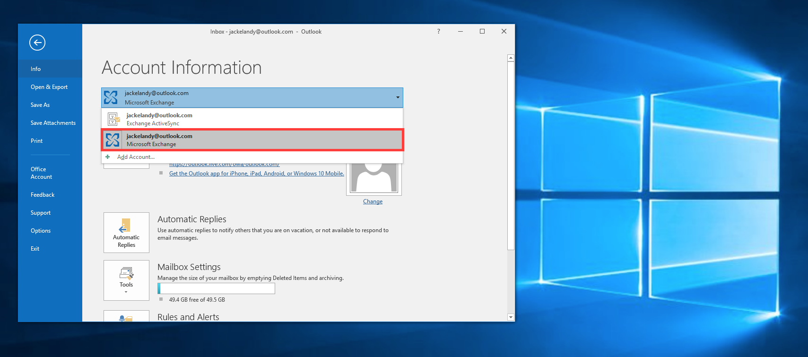Screen dimensions: 808x357
Task: Click the scrollbar up arrow
Action: [511, 58]
